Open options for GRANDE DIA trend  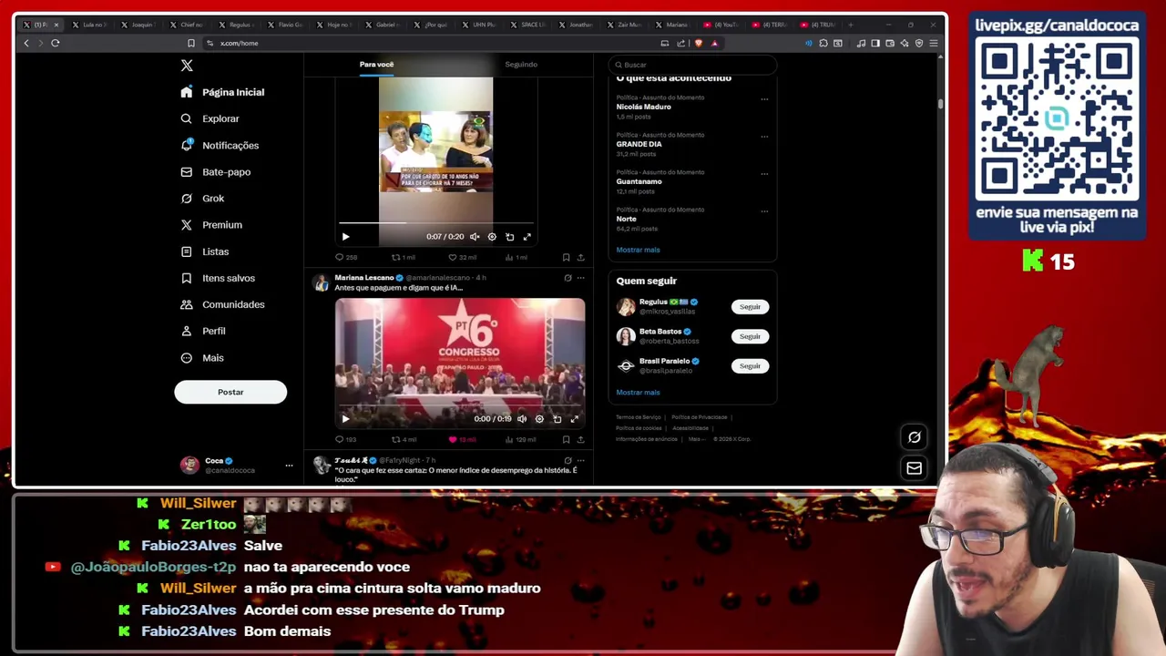[x=764, y=136]
